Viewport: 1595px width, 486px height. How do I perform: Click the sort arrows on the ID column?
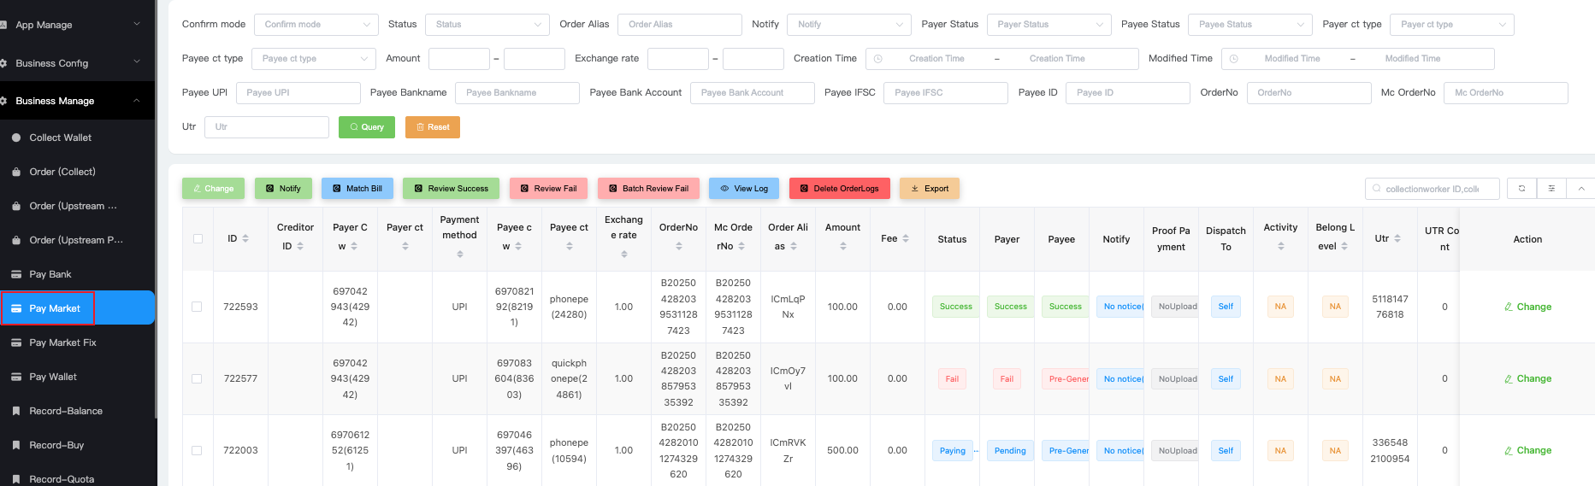245,239
